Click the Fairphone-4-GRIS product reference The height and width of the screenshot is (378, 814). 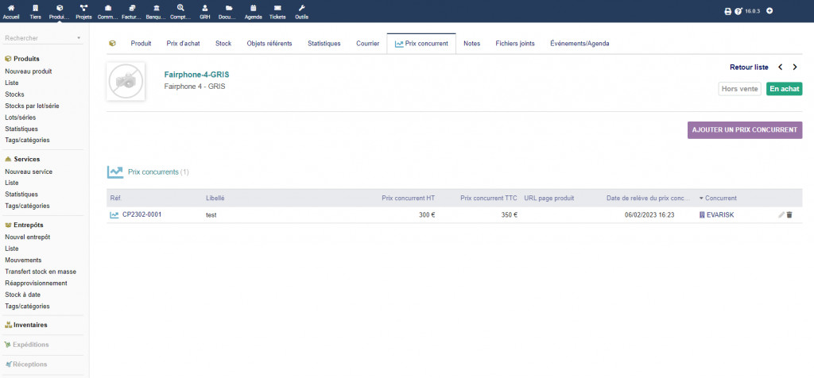click(x=197, y=75)
